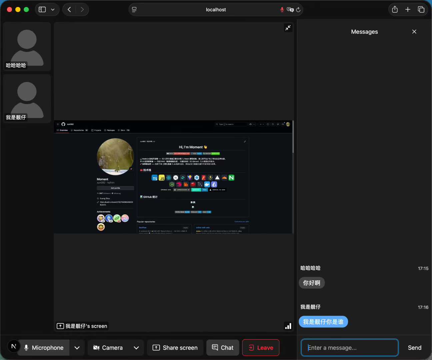Expand the Camera device dropdown

[x=136, y=347]
